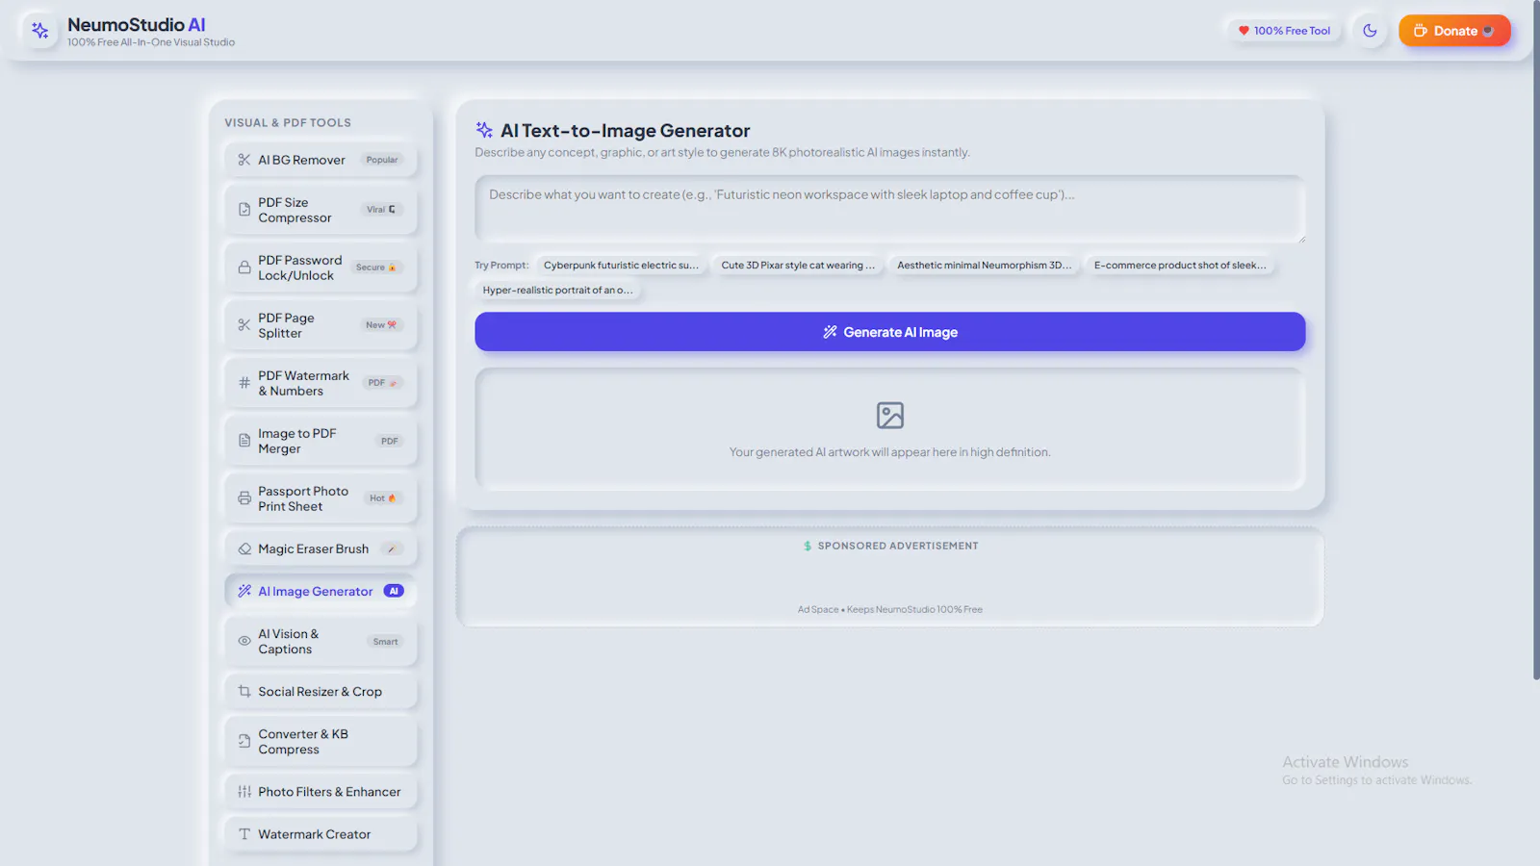1540x866 pixels.
Task: Click the New badge on PDF Page Splitter
Action: 381,325
